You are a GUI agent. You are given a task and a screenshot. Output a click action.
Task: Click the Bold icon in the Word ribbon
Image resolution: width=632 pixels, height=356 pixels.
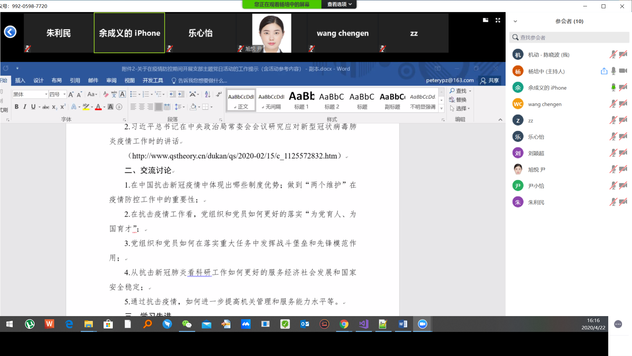tap(16, 107)
